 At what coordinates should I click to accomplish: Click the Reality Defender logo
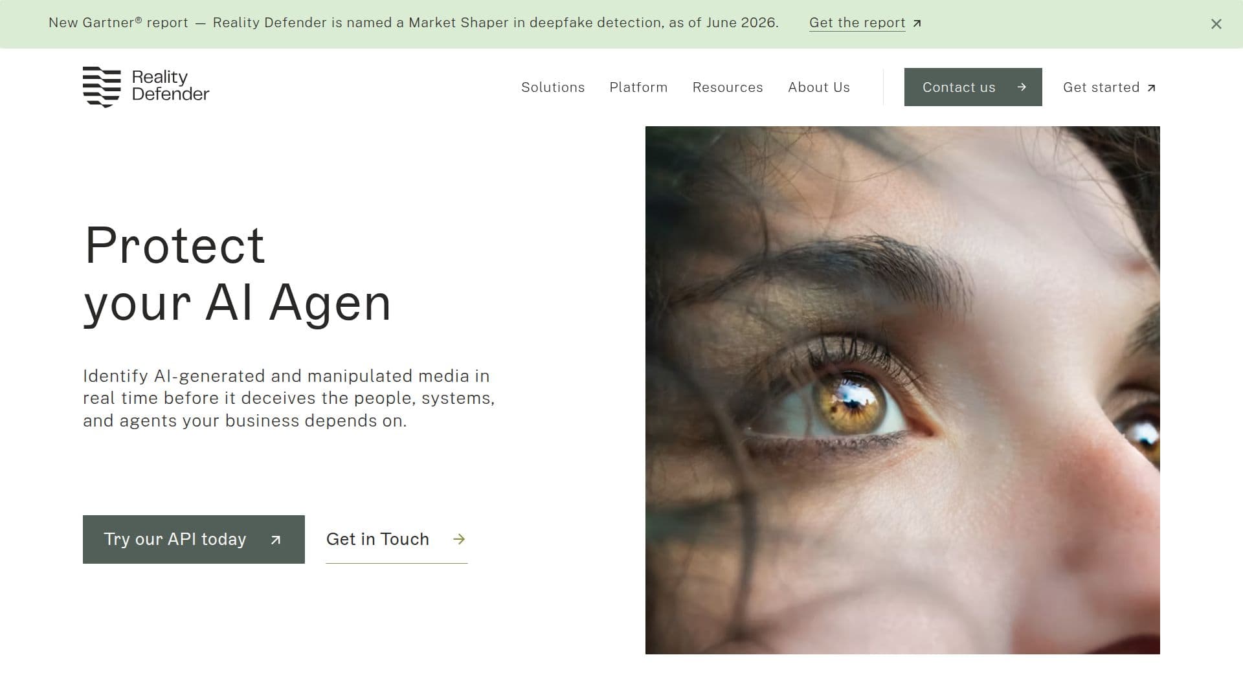point(146,87)
